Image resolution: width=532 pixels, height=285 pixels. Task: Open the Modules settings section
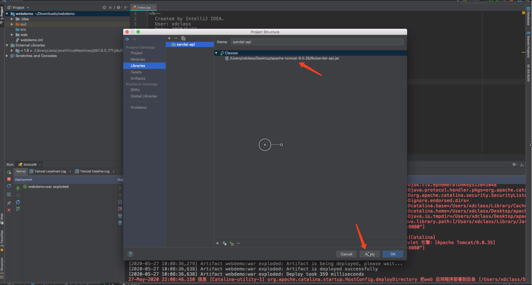(x=138, y=59)
